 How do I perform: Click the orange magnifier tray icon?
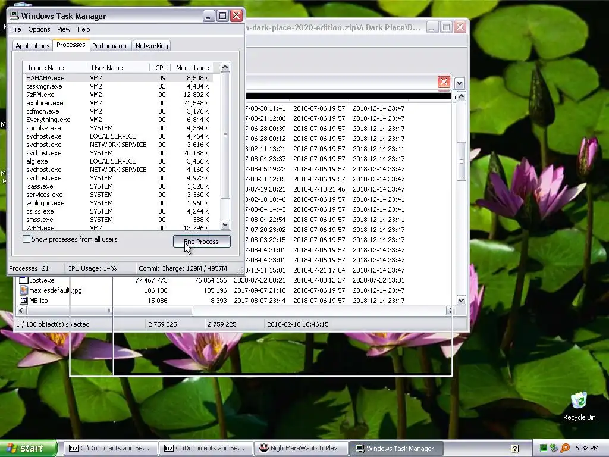click(x=565, y=448)
